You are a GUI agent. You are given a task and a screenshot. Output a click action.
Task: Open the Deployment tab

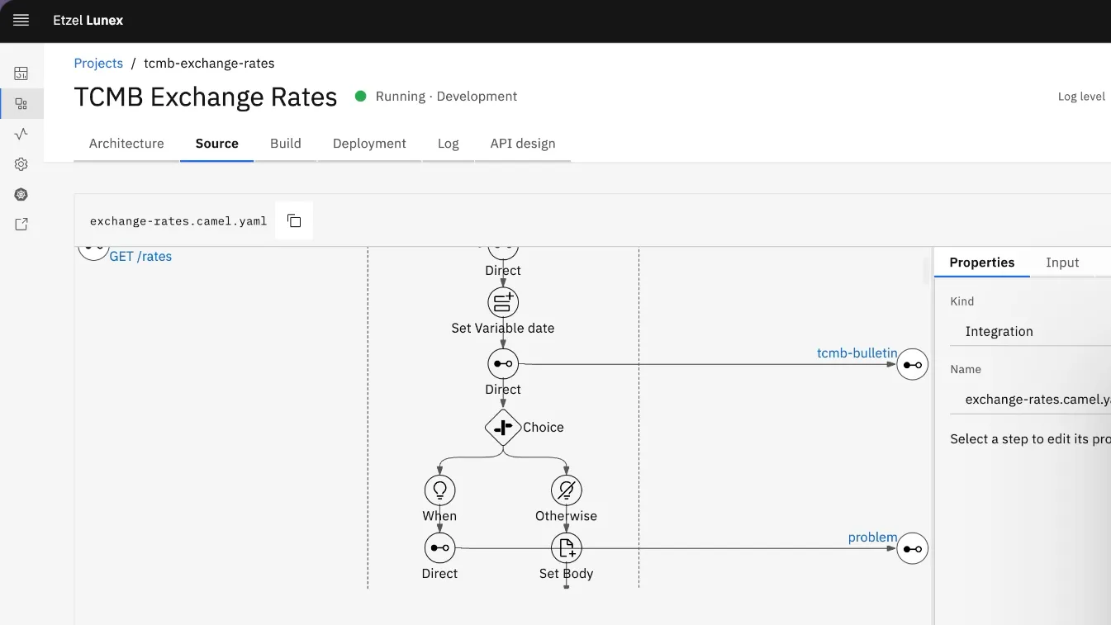[x=369, y=144]
